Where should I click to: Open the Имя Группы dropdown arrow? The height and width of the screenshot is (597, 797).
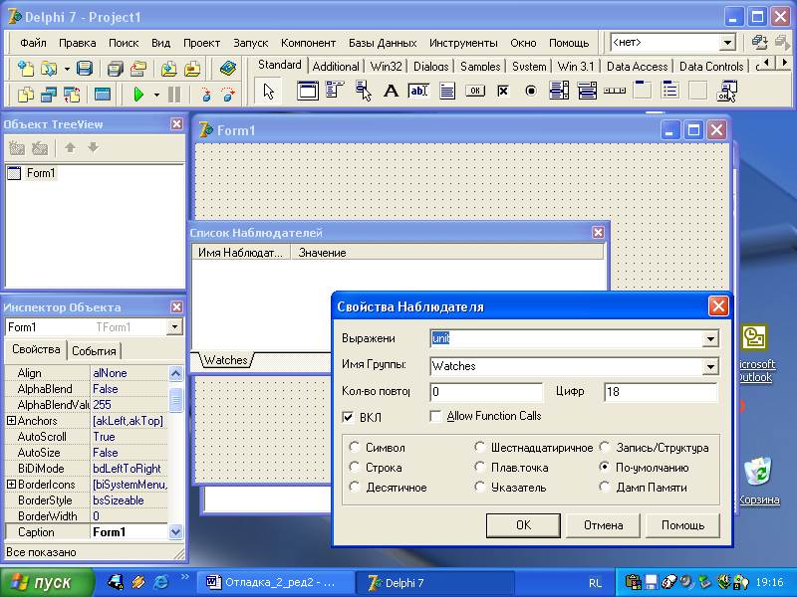710,366
